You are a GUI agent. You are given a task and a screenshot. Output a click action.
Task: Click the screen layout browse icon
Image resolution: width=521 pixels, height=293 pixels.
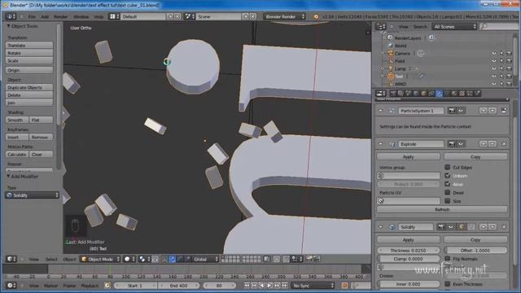(x=114, y=16)
